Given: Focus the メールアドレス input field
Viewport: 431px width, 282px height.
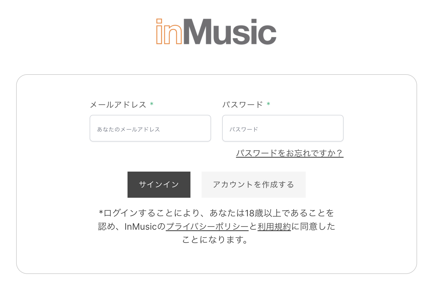Looking at the screenshot, I should pyautogui.click(x=150, y=128).
